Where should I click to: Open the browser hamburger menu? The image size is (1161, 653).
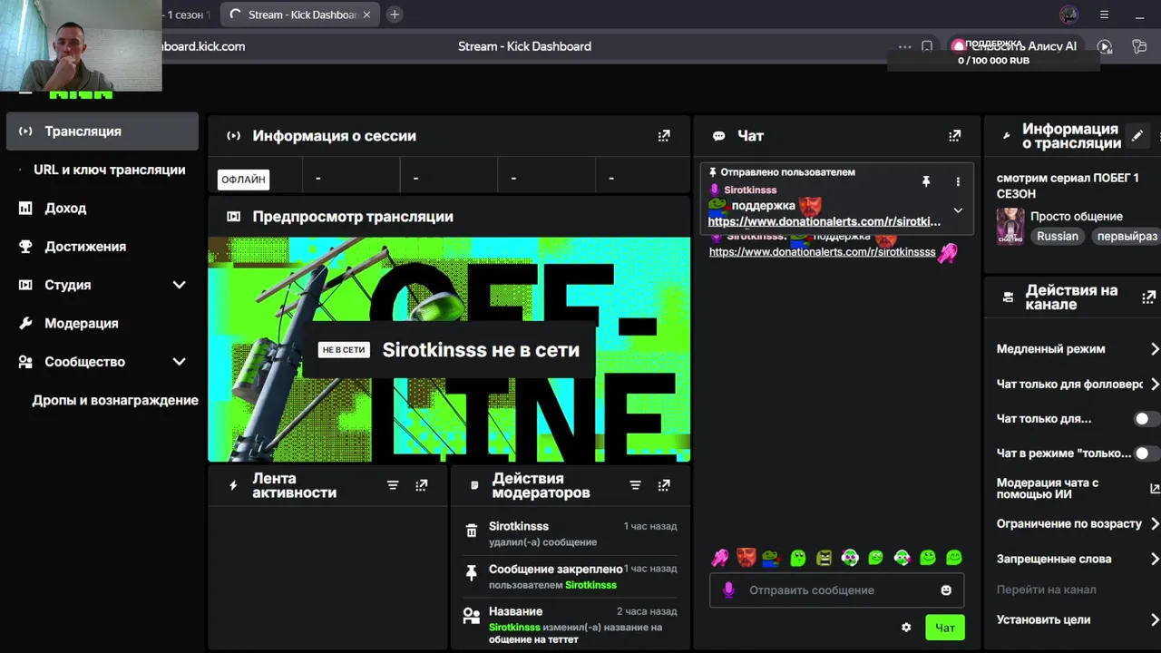pos(1104,15)
